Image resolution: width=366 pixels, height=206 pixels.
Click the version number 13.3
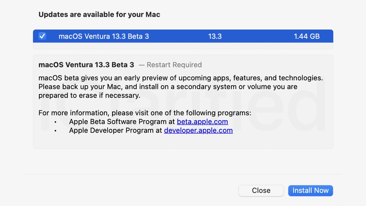pyautogui.click(x=215, y=36)
